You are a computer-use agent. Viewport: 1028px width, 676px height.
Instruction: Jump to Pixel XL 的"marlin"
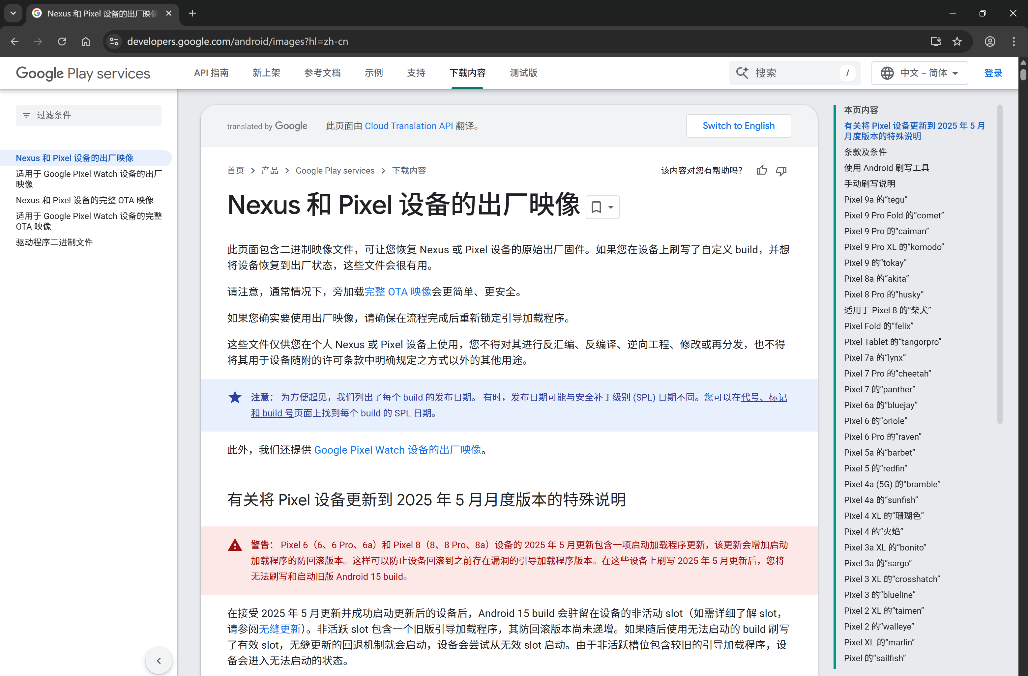click(879, 642)
